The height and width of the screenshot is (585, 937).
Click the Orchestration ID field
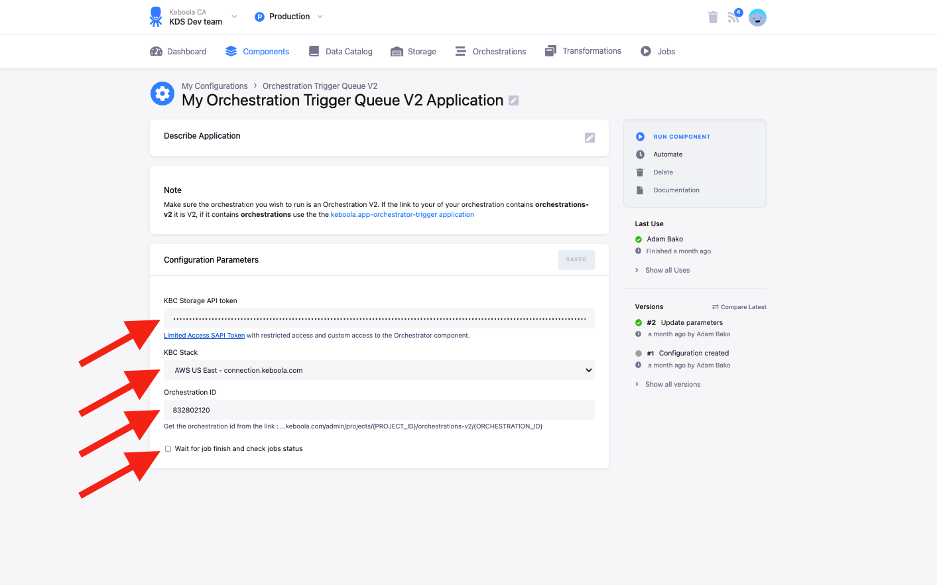click(x=379, y=410)
